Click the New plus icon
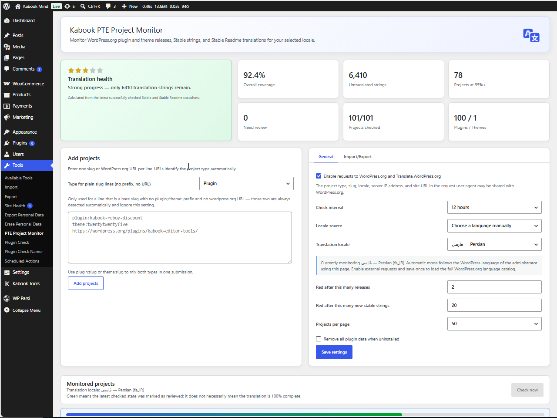The width and height of the screenshot is (557, 418). [124, 7]
